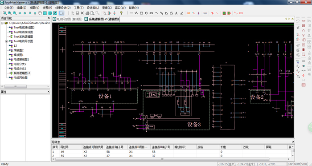Open the 线束设计(D) menu
Image resolution: width=312 pixels, height=166 pixels.
pyautogui.click(x=63, y=8)
